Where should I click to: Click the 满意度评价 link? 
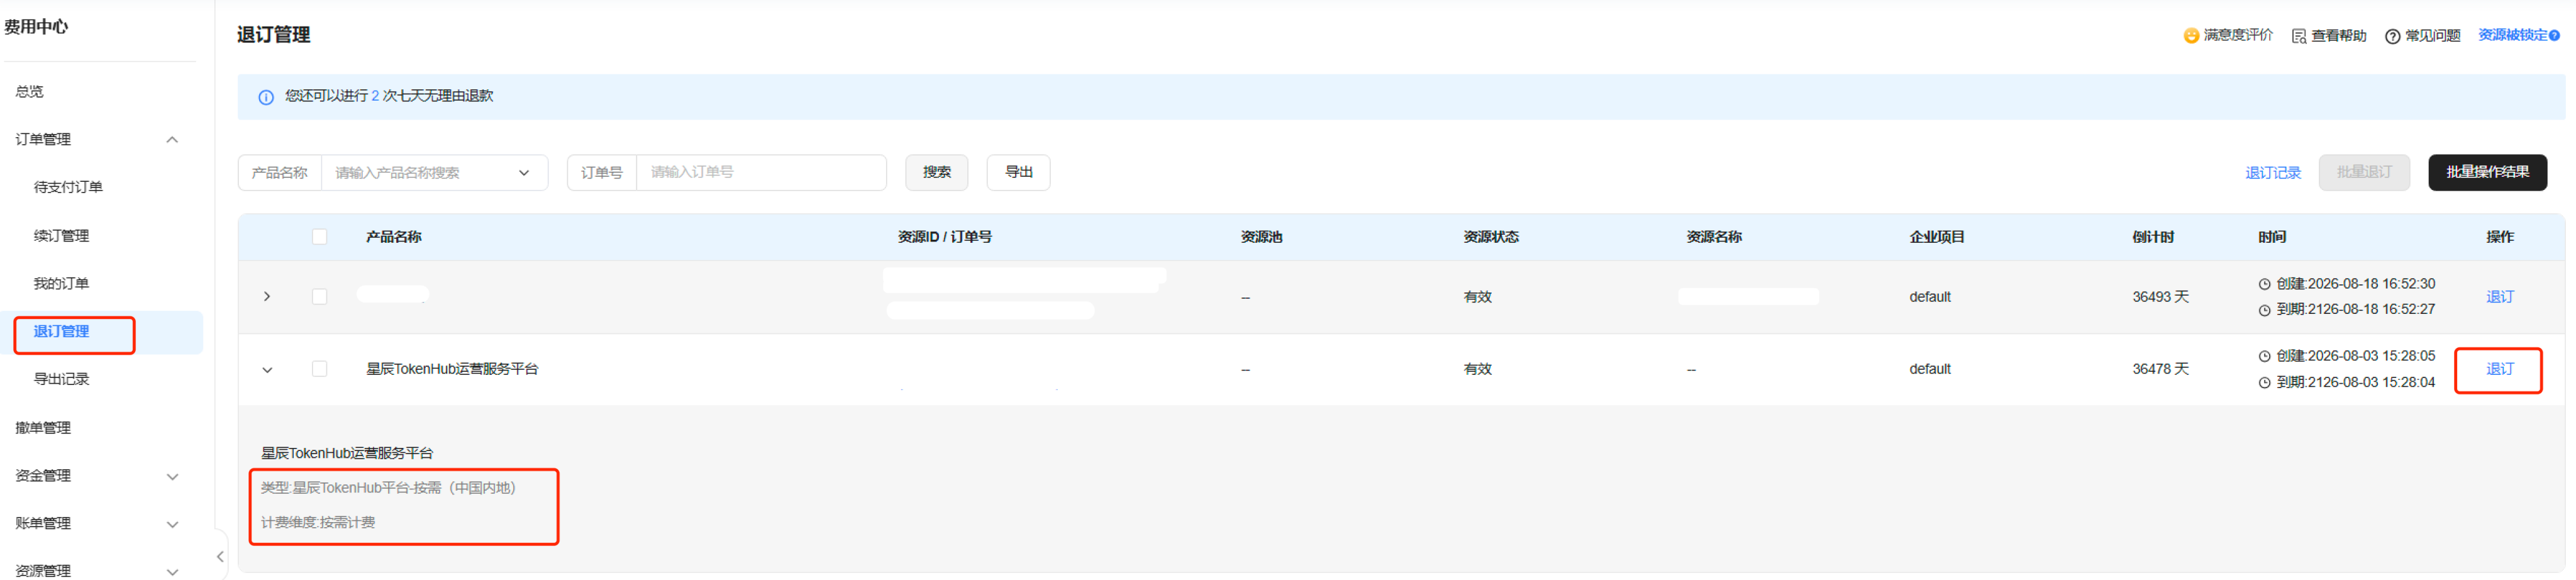pos(2238,35)
